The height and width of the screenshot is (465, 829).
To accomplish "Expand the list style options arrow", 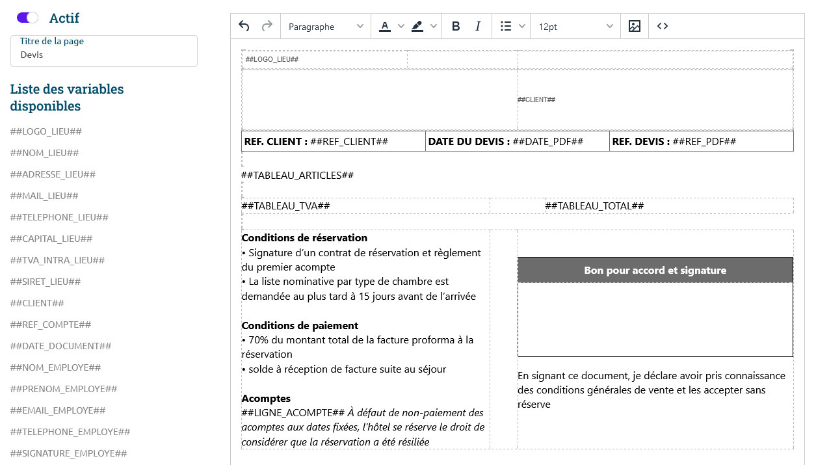I will (x=522, y=26).
